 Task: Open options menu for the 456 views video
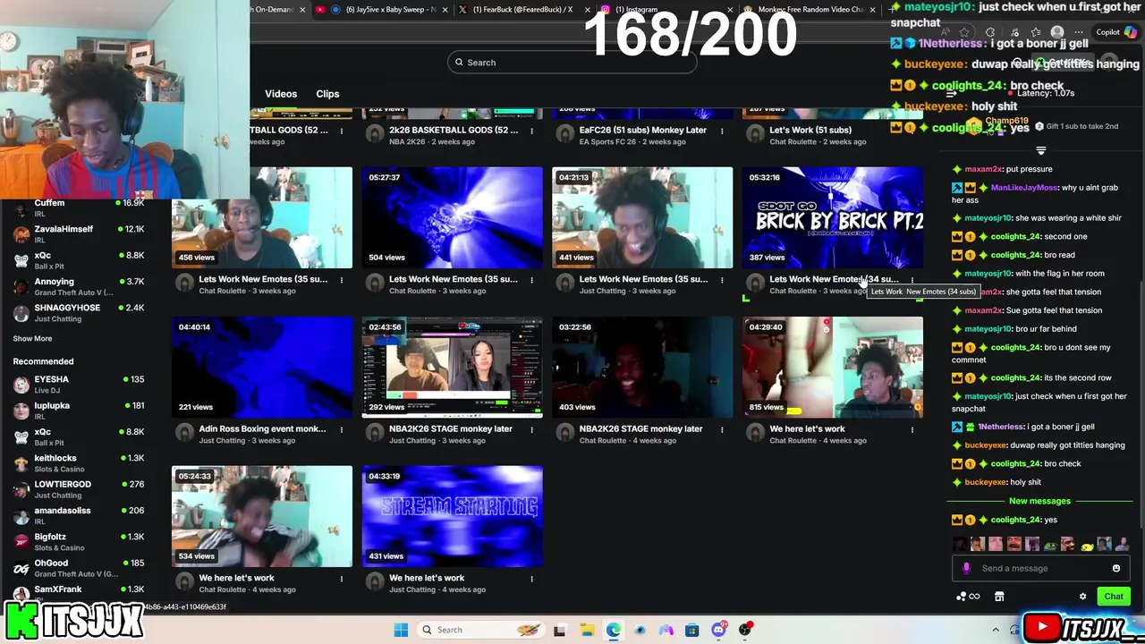341,280
